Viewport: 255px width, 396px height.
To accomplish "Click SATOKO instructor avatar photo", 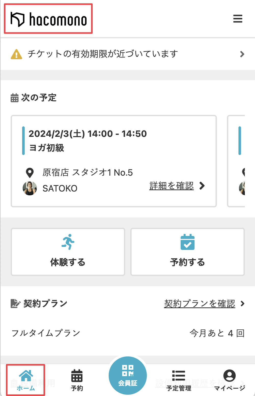I will point(30,188).
